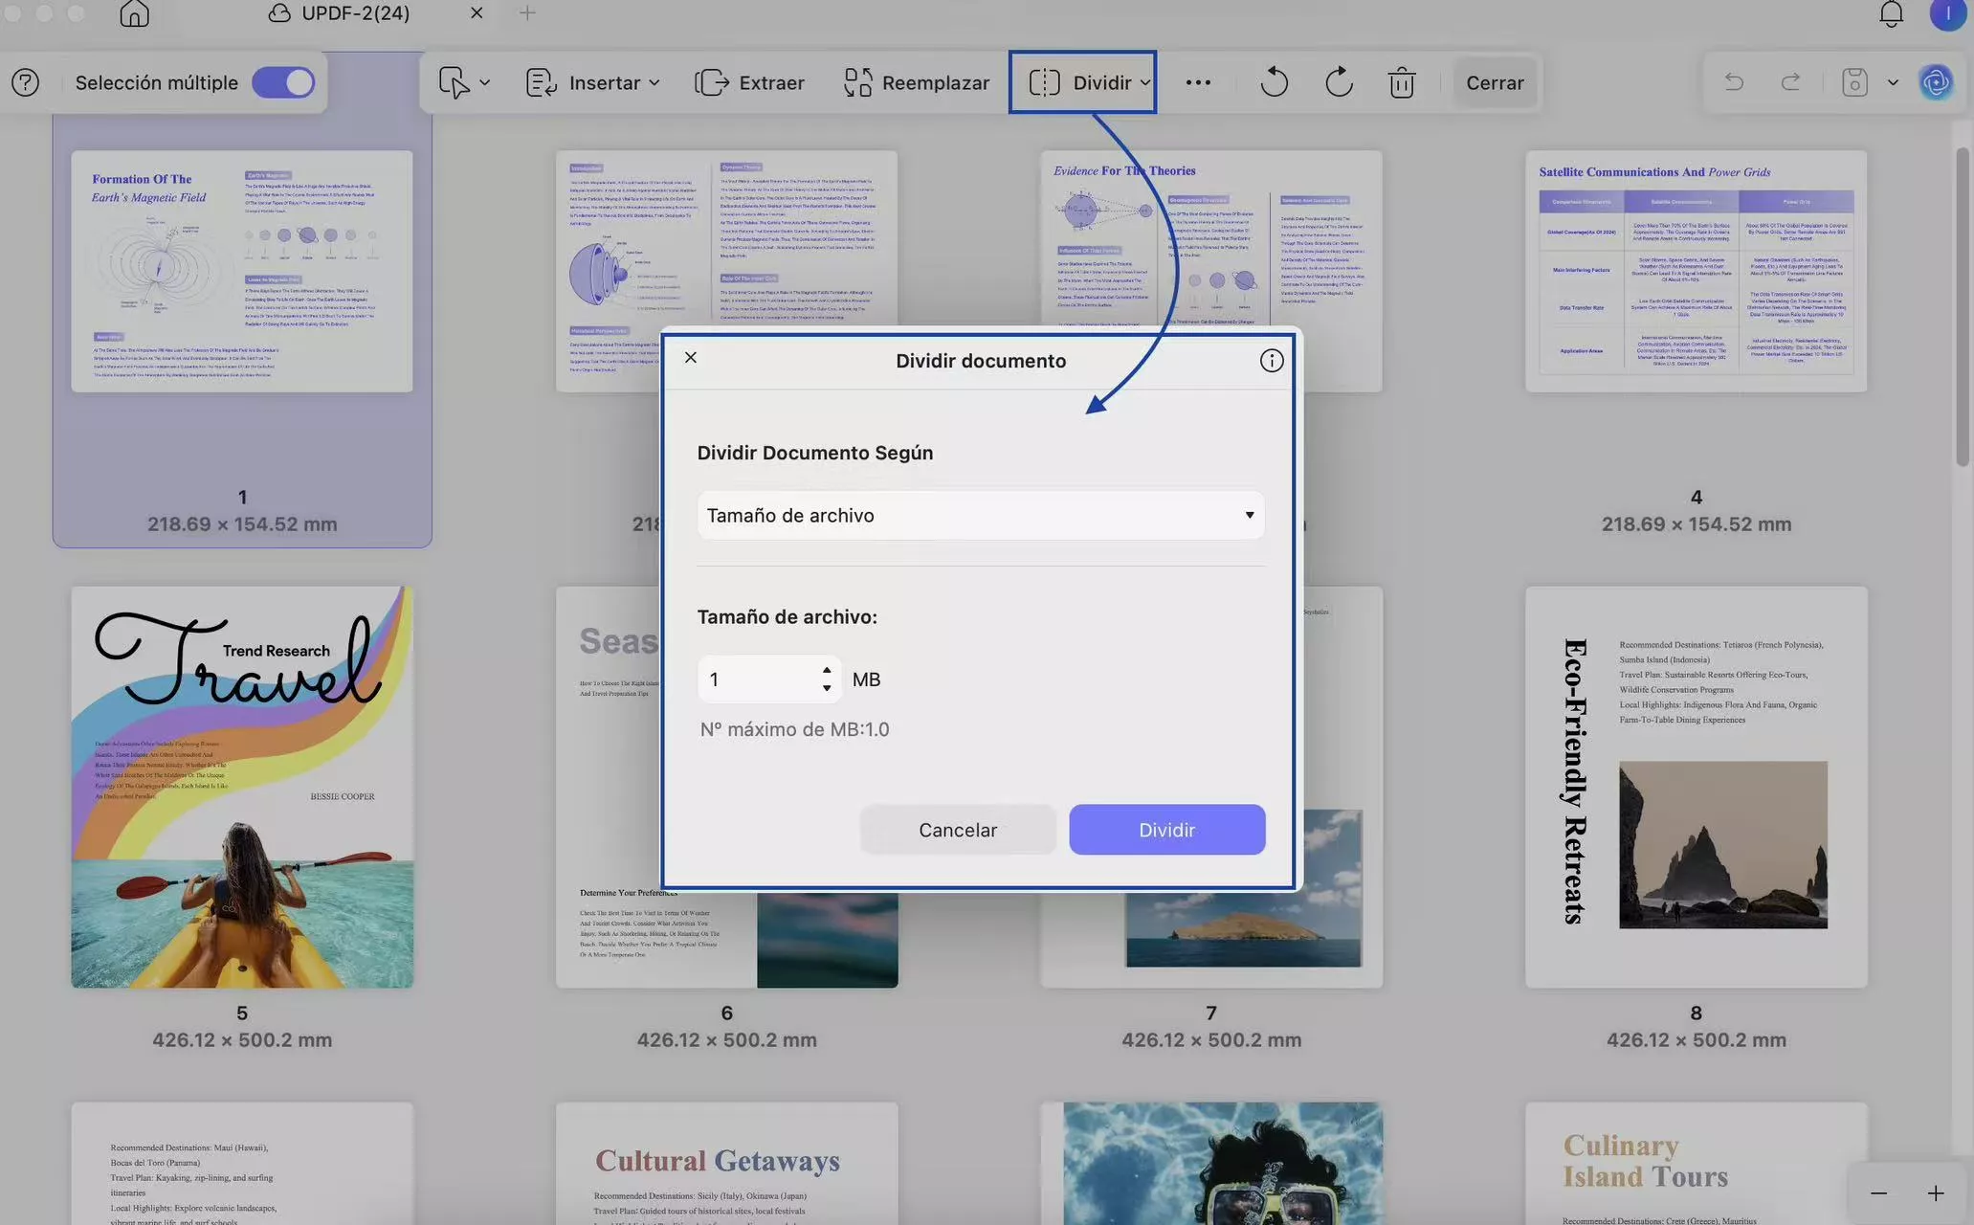Click the Reemplazar pages icon
This screenshot has height=1225, width=1974.
tap(857, 82)
